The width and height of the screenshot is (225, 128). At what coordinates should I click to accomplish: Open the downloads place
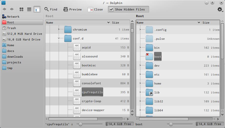22,57
